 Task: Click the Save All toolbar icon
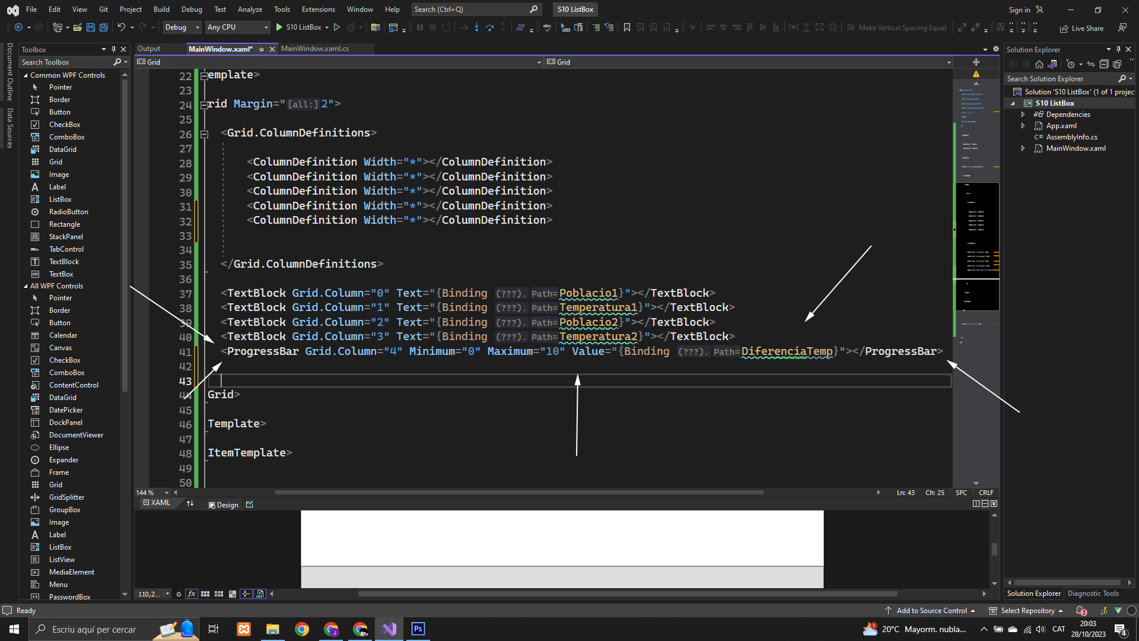coord(103,27)
